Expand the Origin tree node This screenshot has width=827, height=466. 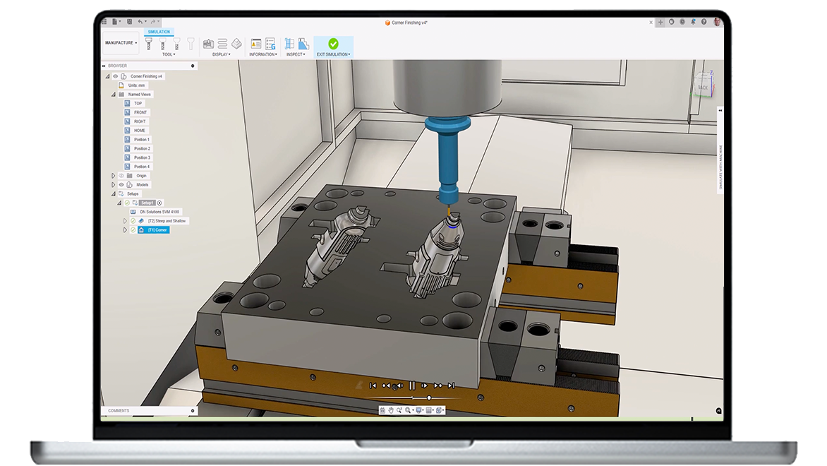(113, 176)
